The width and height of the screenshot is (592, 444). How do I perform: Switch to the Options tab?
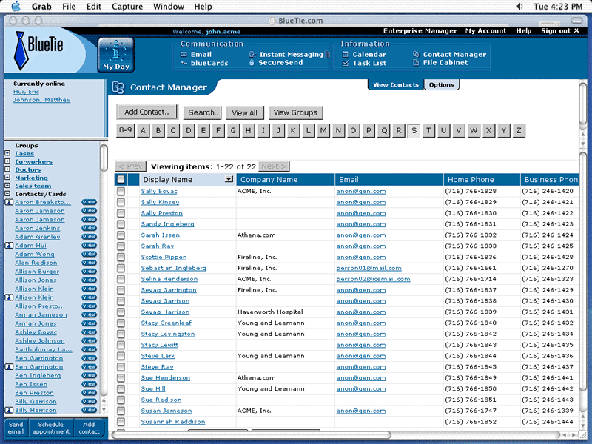pyautogui.click(x=441, y=84)
